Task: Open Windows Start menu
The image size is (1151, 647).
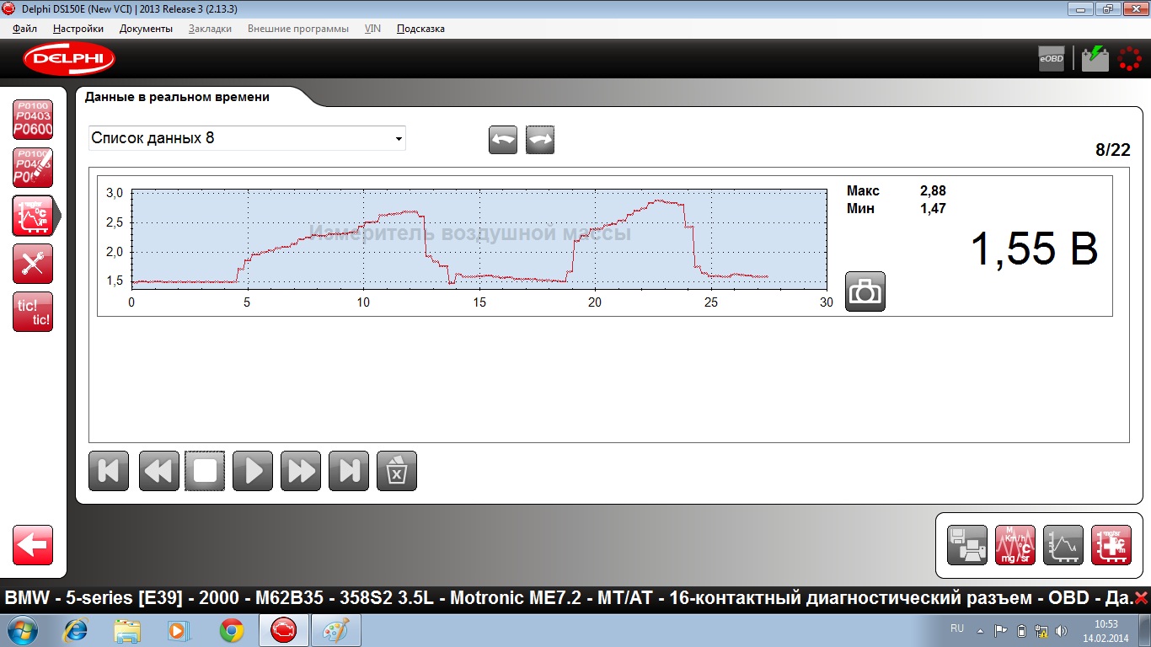Action: (x=21, y=630)
